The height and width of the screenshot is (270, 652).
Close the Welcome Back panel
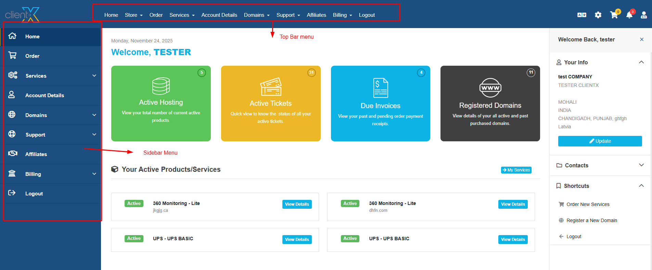(x=641, y=40)
